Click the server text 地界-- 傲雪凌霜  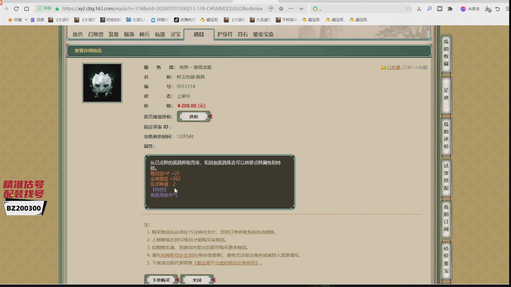coord(195,67)
